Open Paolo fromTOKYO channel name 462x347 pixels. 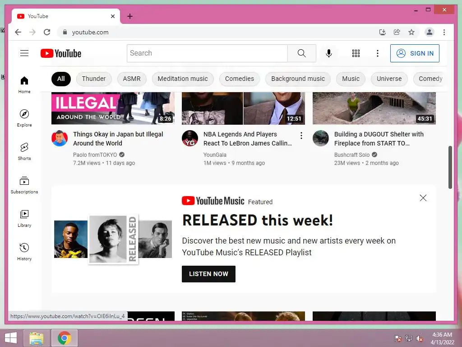(95, 155)
